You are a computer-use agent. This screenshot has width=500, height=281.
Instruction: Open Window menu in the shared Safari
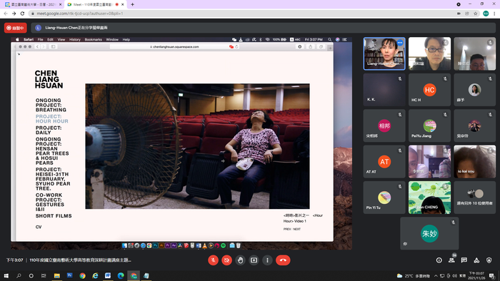click(x=112, y=39)
